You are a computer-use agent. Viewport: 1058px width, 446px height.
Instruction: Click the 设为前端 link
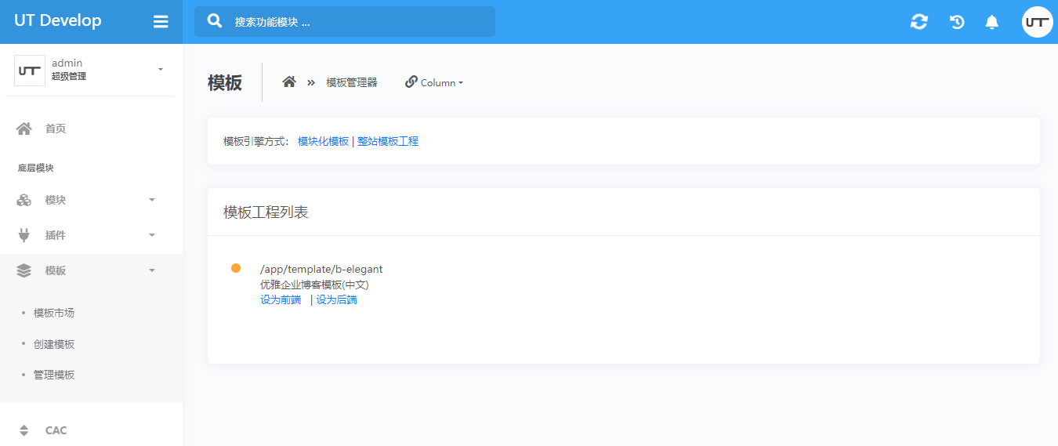(x=281, y=299)
